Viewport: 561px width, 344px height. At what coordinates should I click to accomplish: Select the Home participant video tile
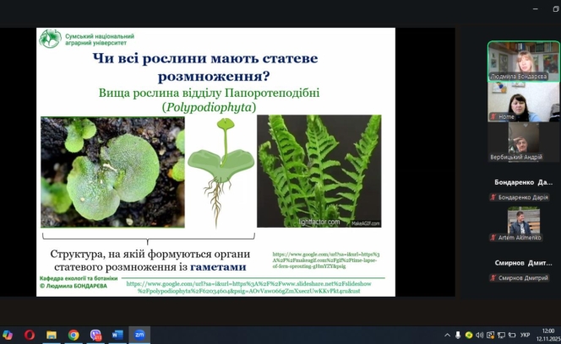pos(523,102)
